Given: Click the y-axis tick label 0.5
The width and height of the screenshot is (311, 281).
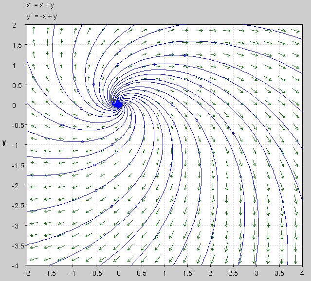Looking at the screenshot, I should point(18,86).
